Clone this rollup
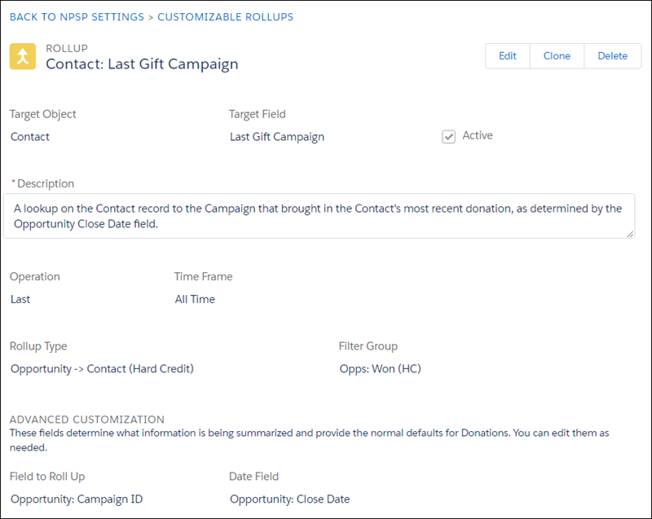 tap(557, 56)
